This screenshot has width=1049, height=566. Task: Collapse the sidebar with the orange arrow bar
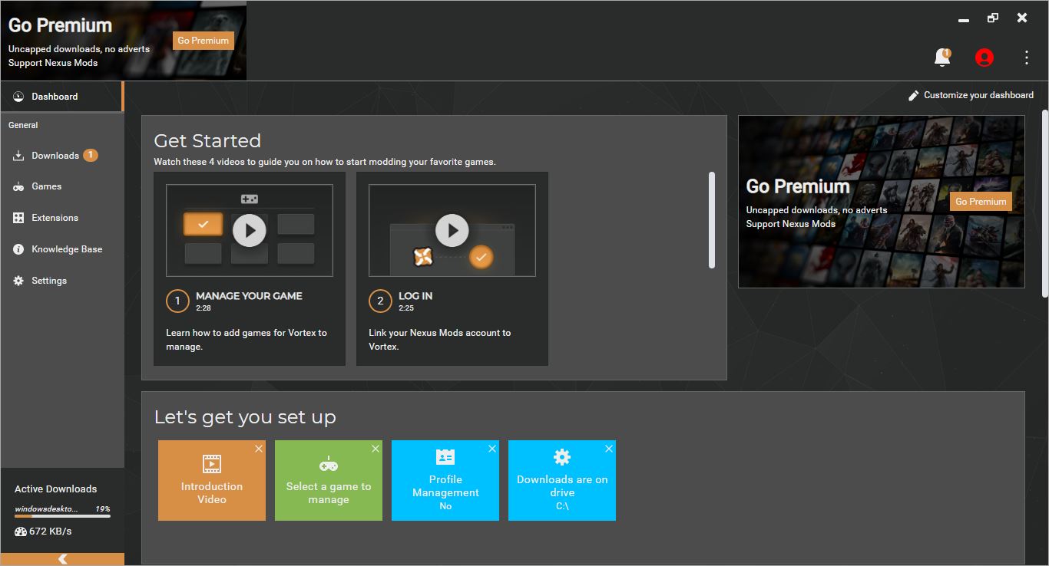point(62,559)
